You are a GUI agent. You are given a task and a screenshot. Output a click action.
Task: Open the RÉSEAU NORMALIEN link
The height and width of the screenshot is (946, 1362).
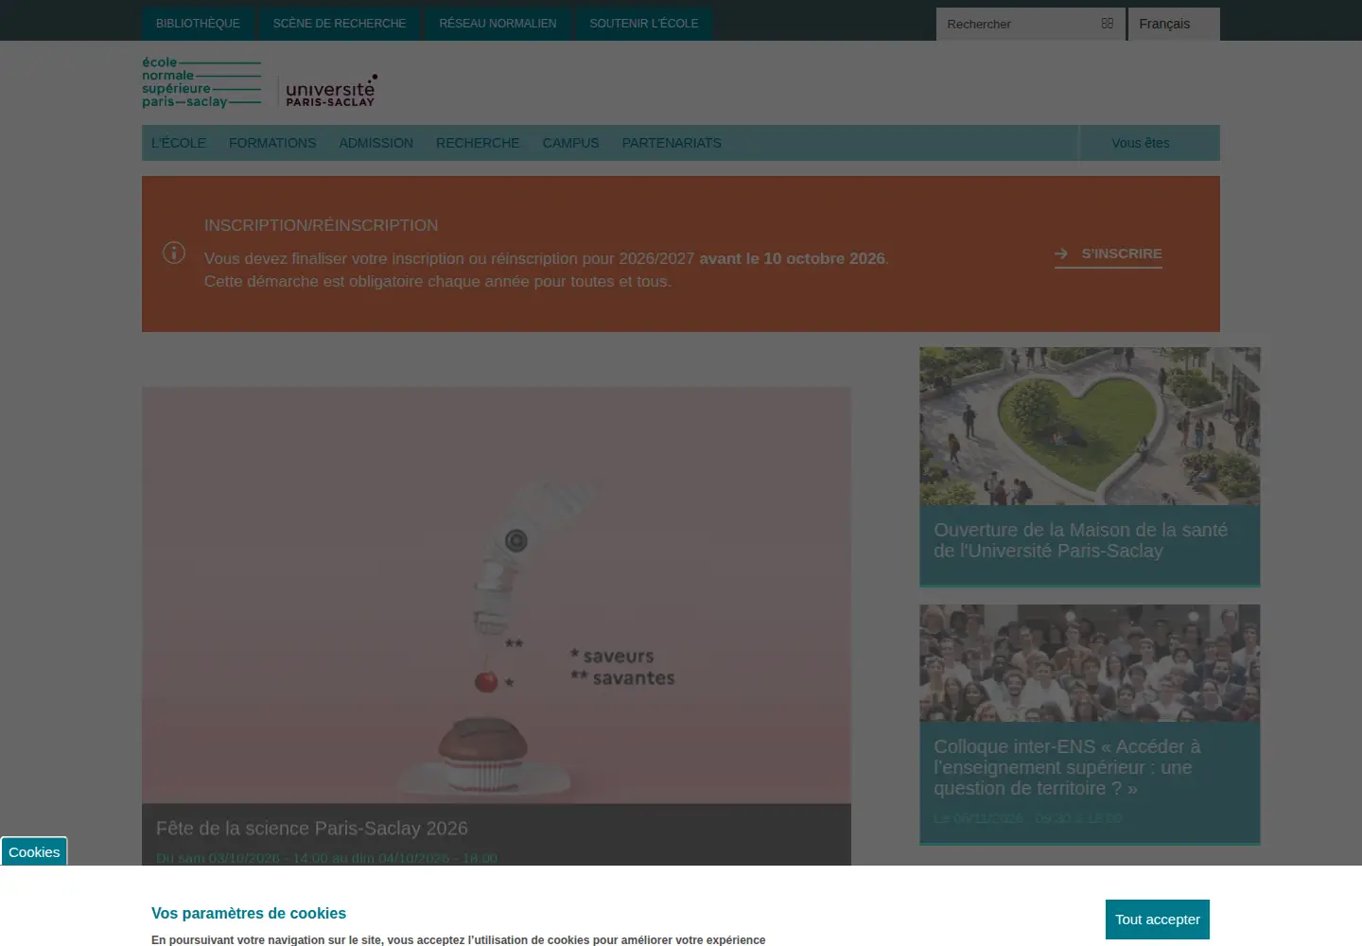tap(498, 24)
